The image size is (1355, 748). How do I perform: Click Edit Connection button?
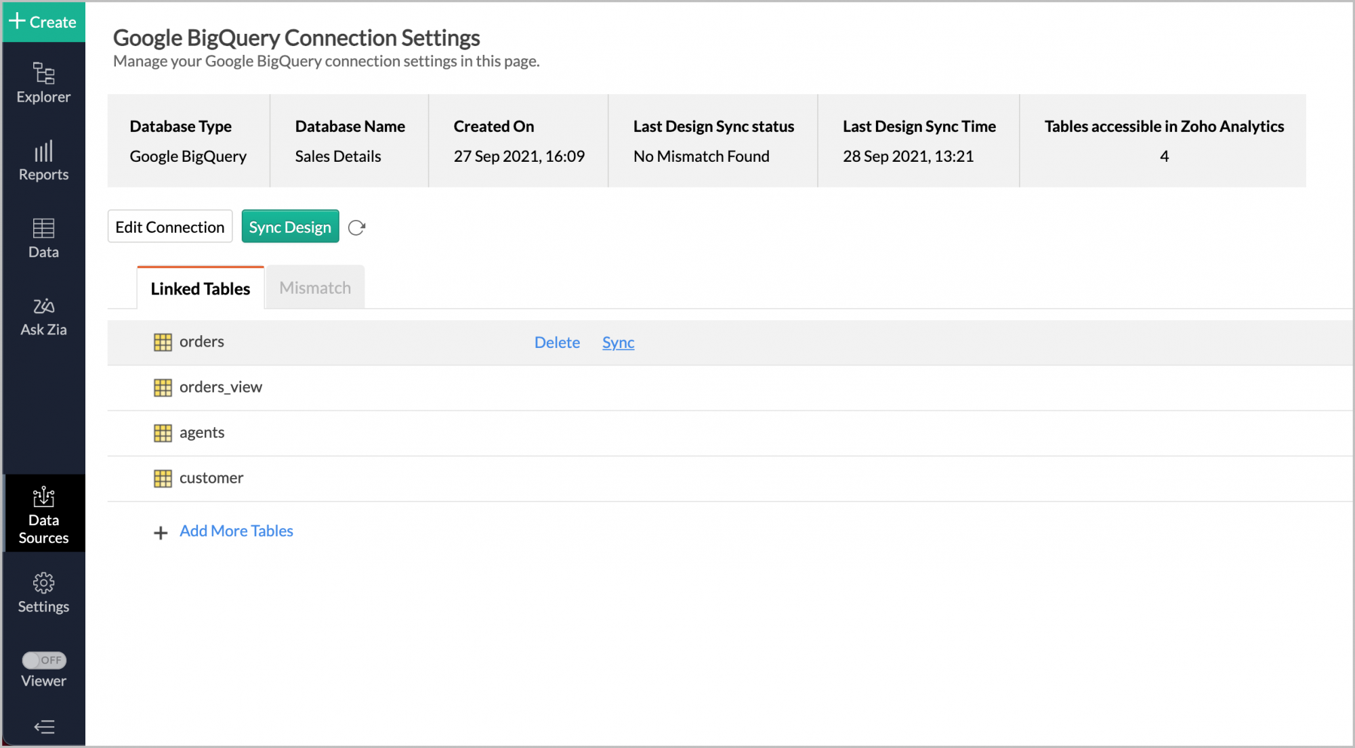point(170,227)
